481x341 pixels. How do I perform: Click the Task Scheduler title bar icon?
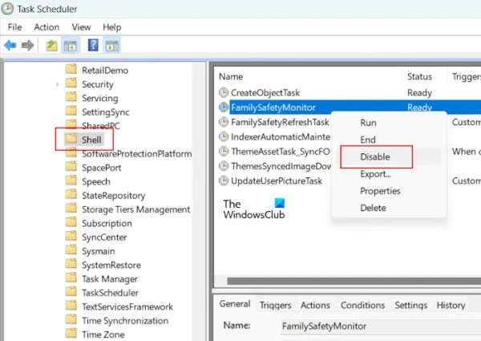7,9
